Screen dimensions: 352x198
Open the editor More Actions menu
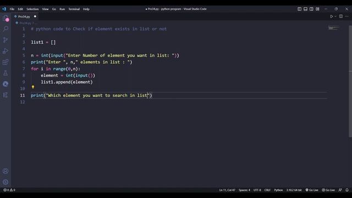click(x=347, y=16)
